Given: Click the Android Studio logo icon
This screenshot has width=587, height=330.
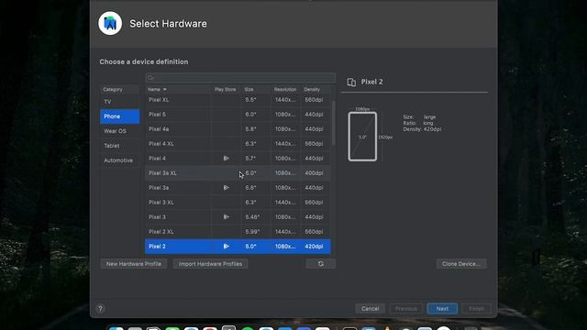Looking at the screenshot, I should 110,23.
